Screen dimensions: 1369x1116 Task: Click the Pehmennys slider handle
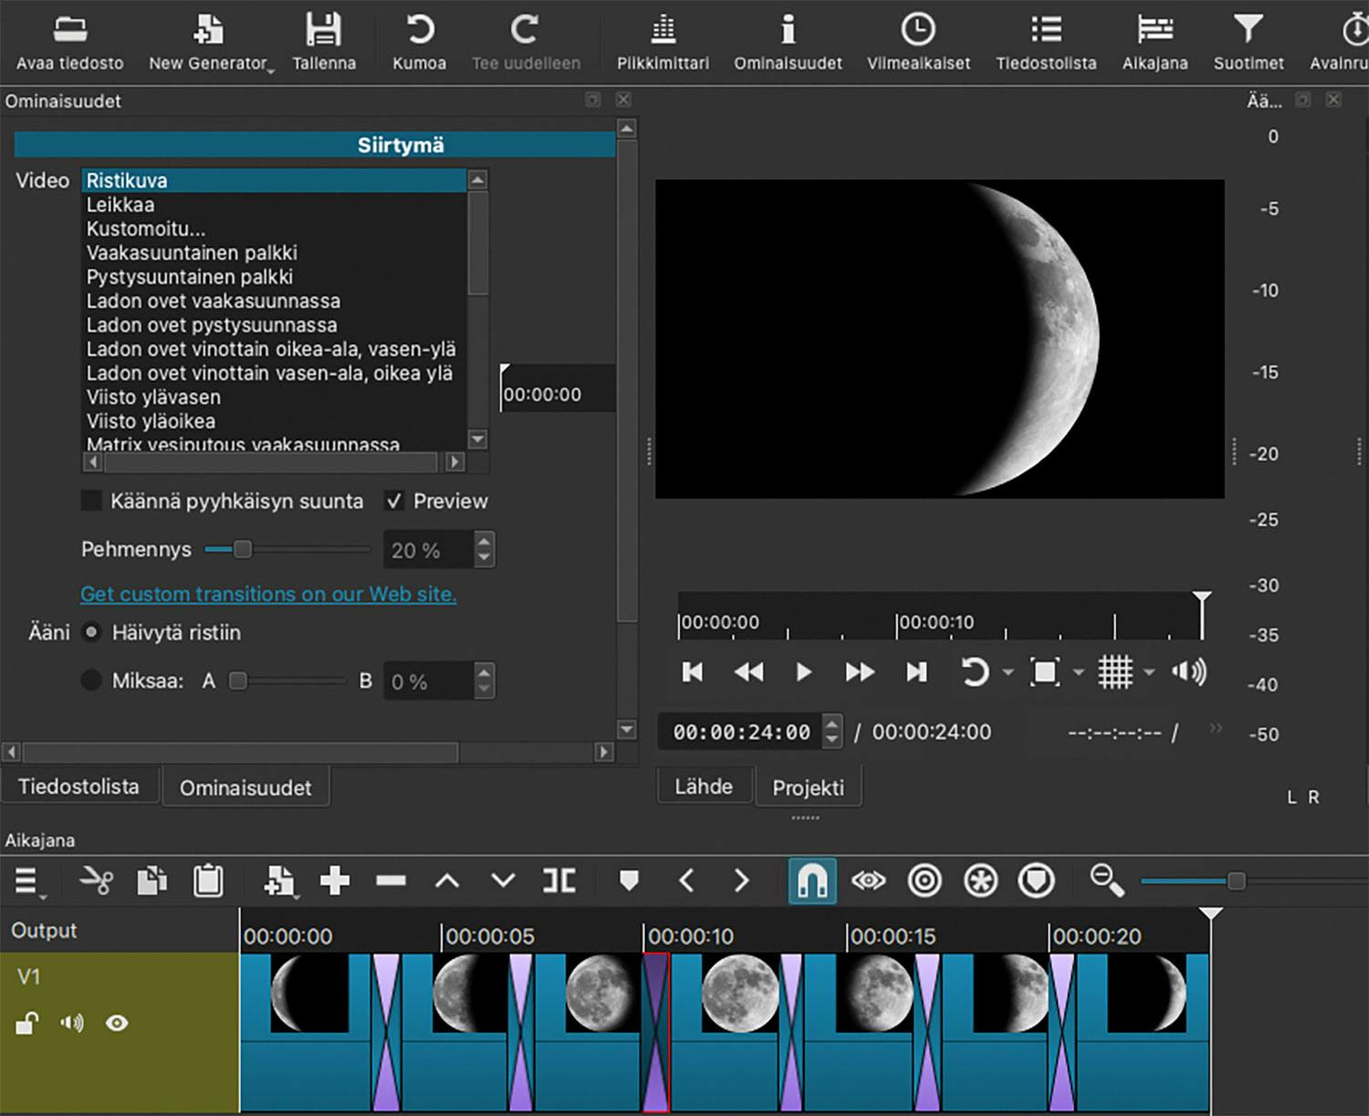[x=242, y=550]
